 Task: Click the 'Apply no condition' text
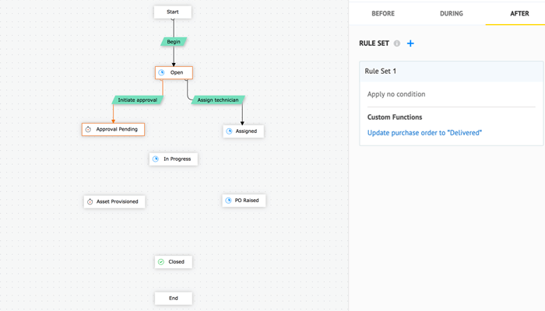(398, 95)
